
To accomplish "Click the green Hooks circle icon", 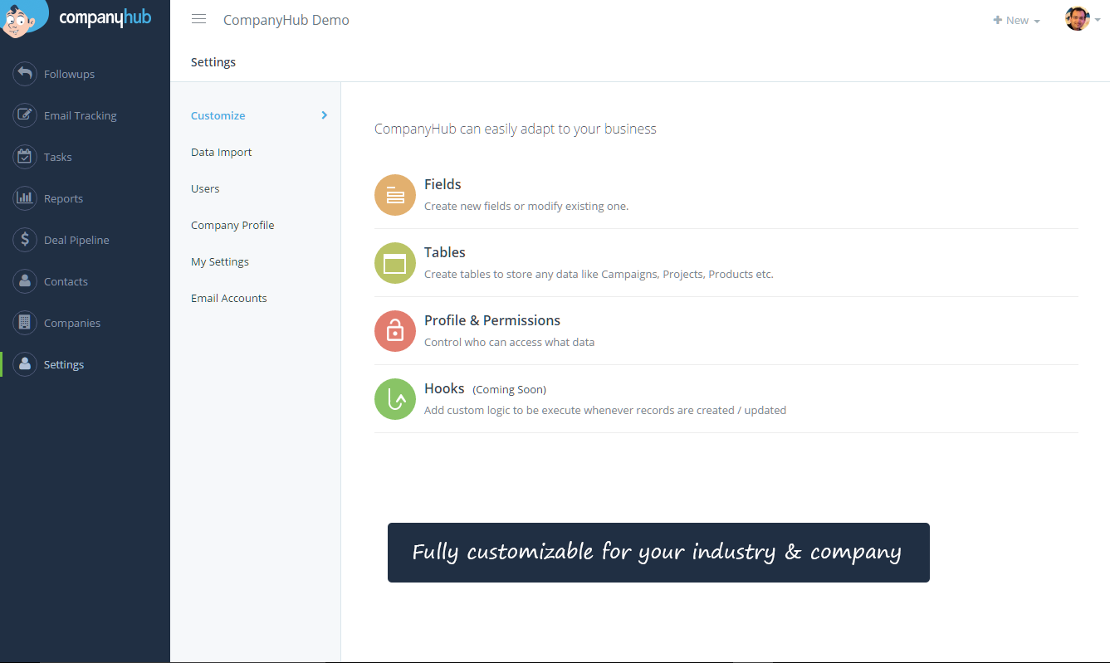I will click(x=395, y=399).
